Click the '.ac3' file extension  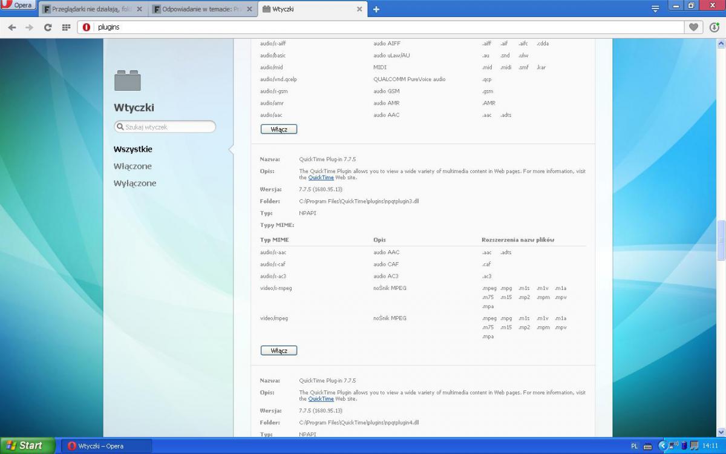click(486, 276)
